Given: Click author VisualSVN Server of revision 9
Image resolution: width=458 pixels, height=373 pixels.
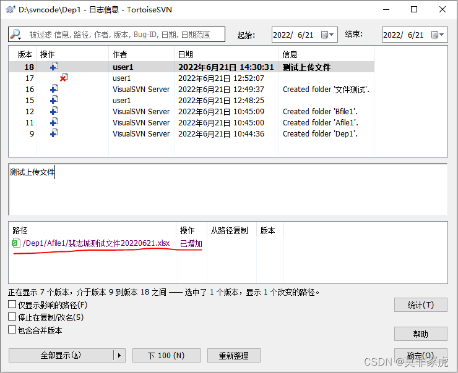Looking at the screenshot, I should pyautogui.click(x=141, y=134).
